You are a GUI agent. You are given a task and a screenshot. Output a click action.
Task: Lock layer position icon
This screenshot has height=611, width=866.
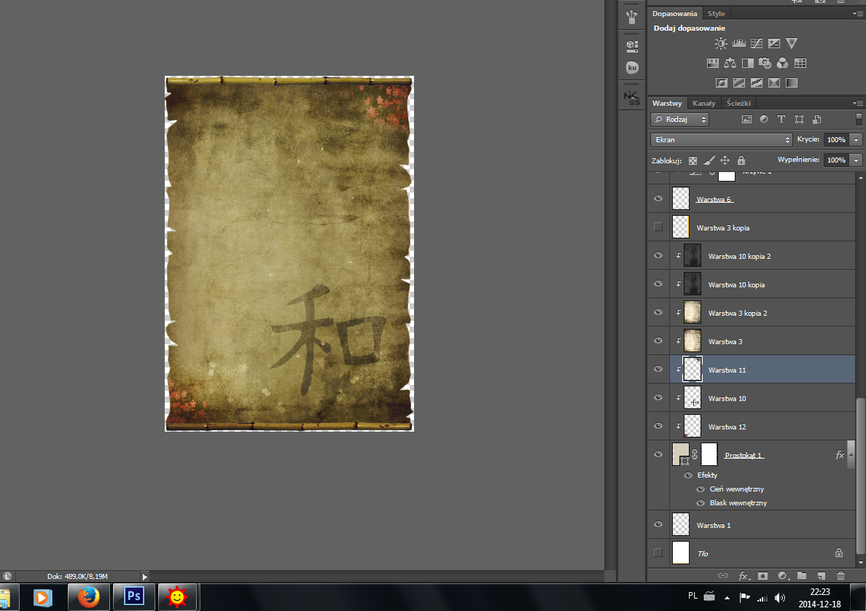725,160
